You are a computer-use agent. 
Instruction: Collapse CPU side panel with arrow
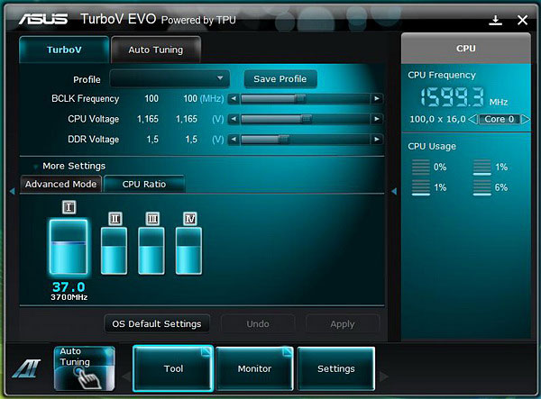[x=394, y=191]
